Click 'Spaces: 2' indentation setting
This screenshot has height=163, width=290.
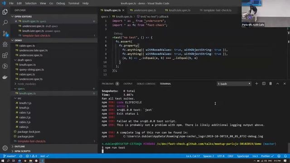(208, 156)
